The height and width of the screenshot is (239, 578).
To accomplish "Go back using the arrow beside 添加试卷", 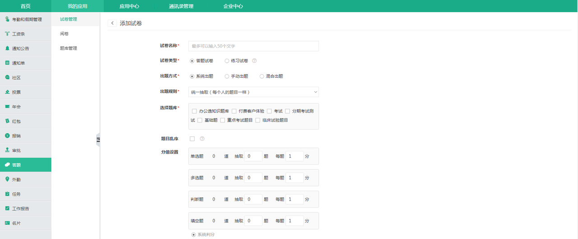I will (x=112, y=23).
